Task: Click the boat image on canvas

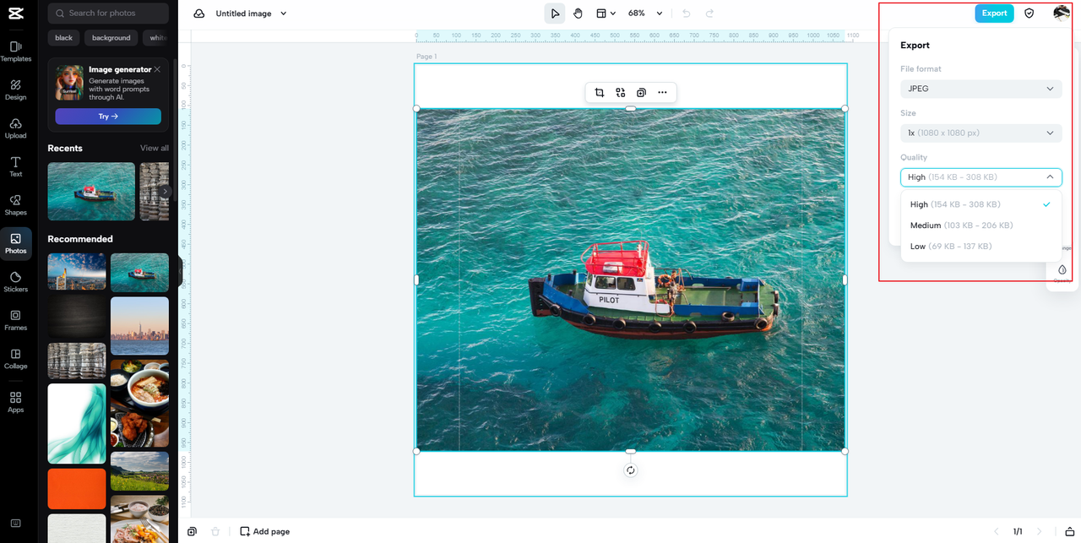Action: point(630,280)
